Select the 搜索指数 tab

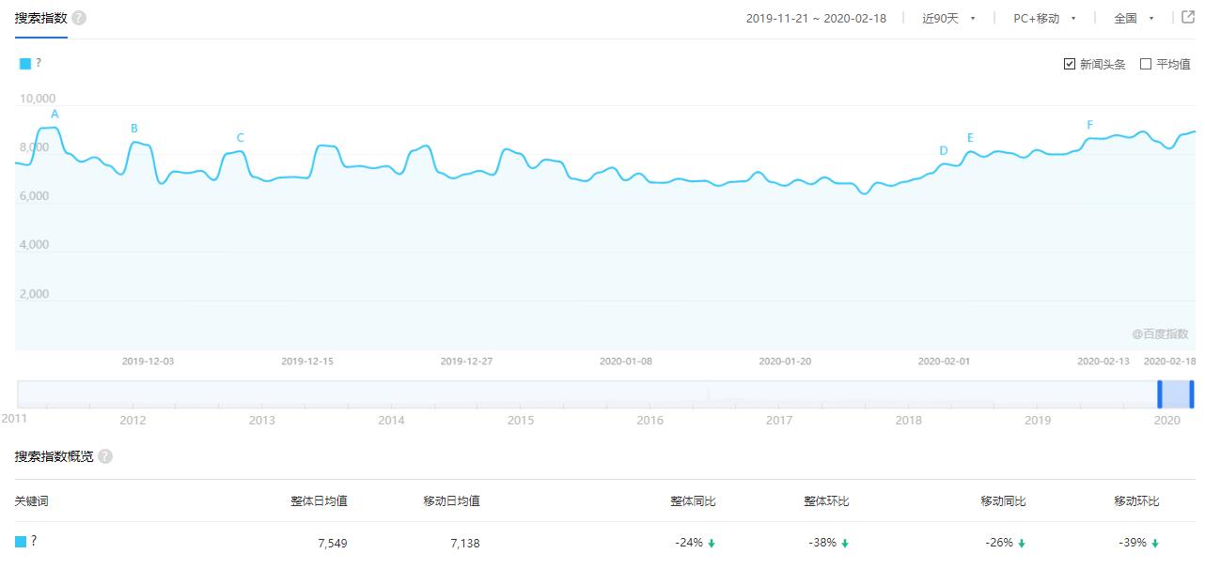40,18
